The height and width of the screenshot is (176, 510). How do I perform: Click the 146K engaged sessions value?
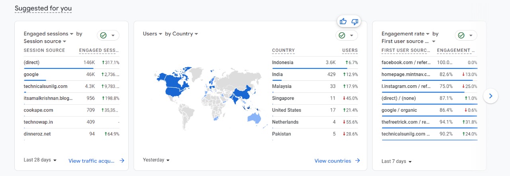[89, 63]
